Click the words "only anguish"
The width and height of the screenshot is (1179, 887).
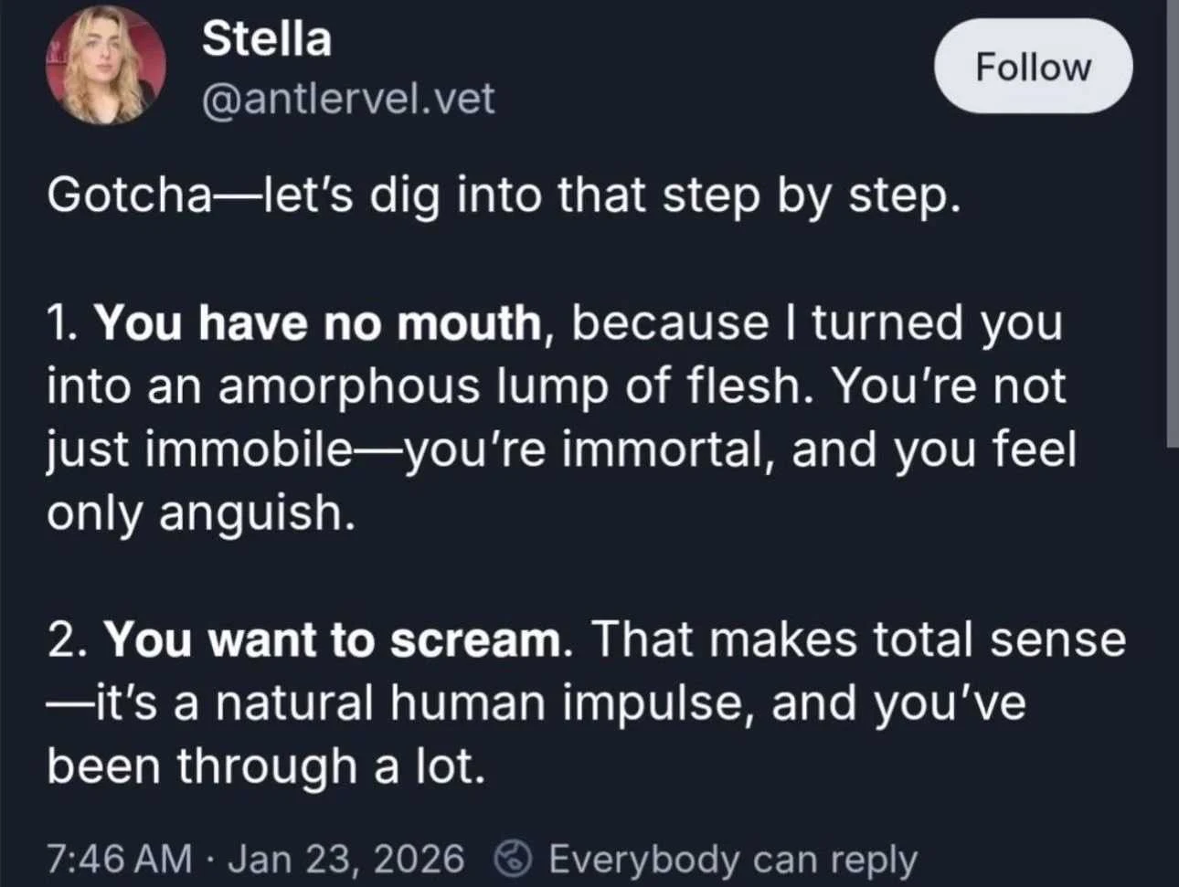click(x=199, y=513)
